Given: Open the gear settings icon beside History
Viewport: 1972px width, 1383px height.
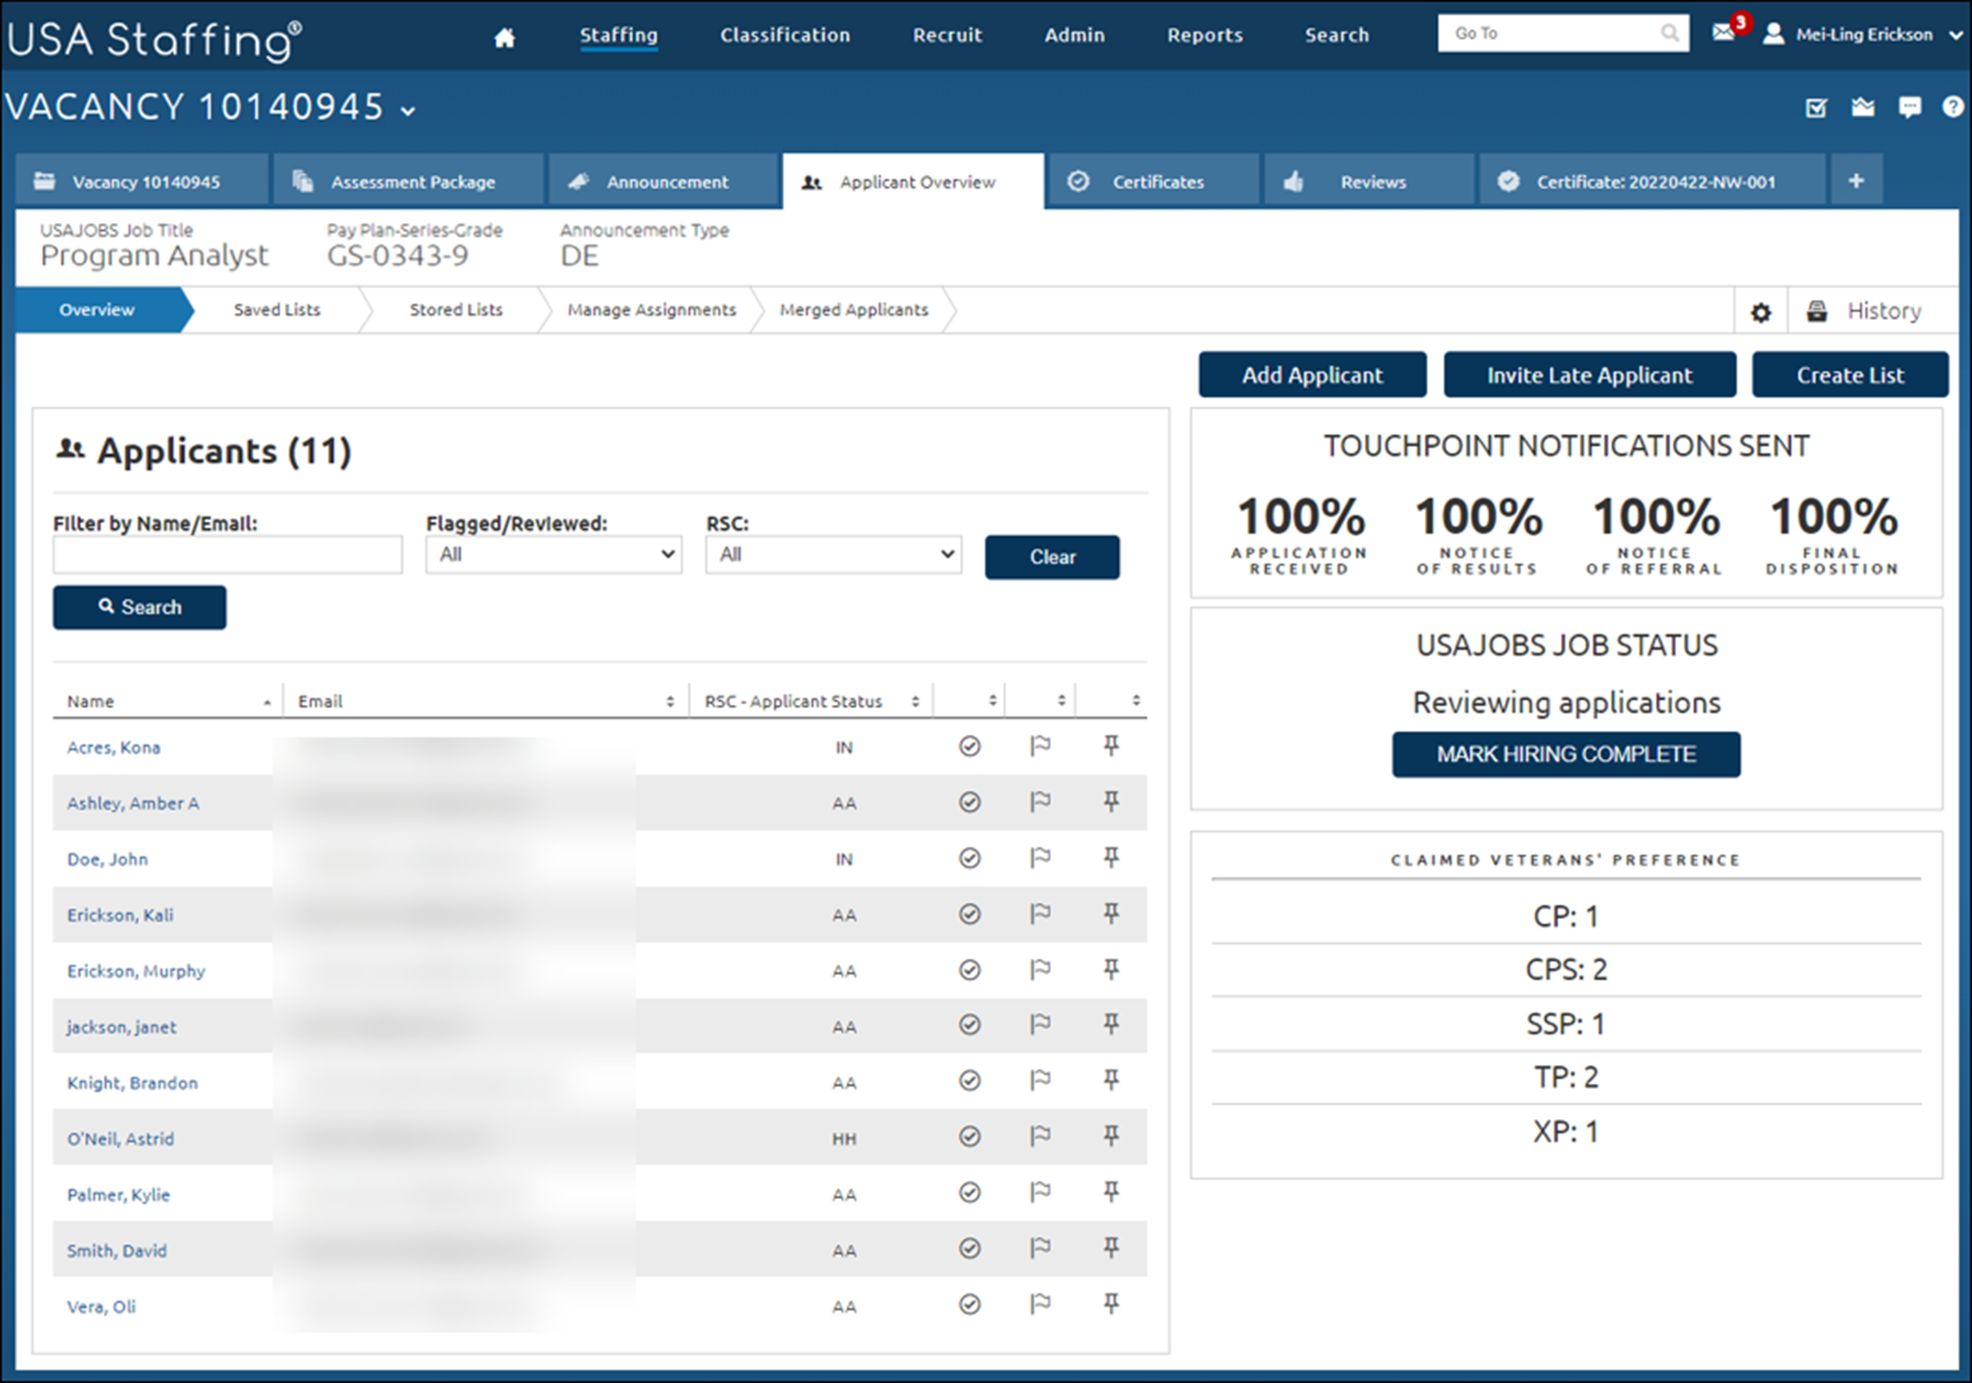Looking at the screenshot, I should pos(1761,312).
